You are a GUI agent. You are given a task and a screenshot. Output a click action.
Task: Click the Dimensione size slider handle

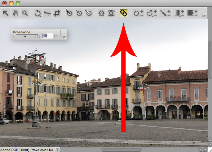[x=24, y=36]
